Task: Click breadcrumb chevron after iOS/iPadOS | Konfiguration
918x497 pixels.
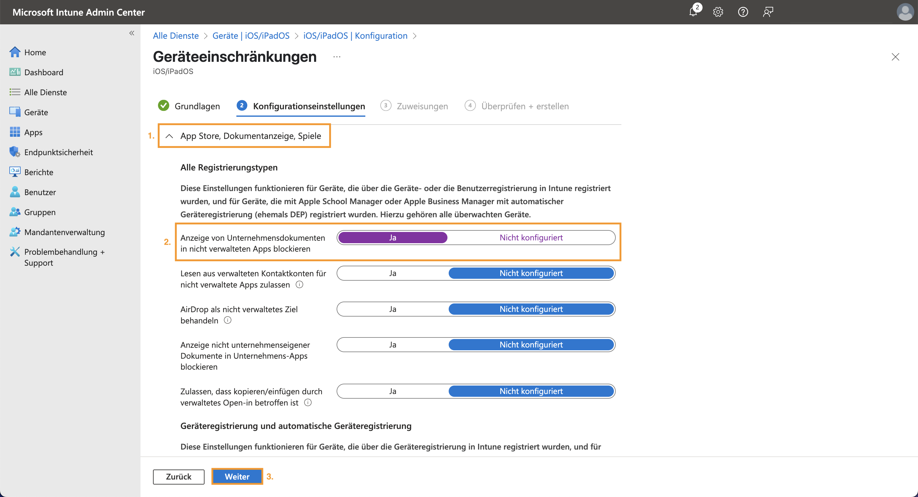Action: tap(414, 36)
